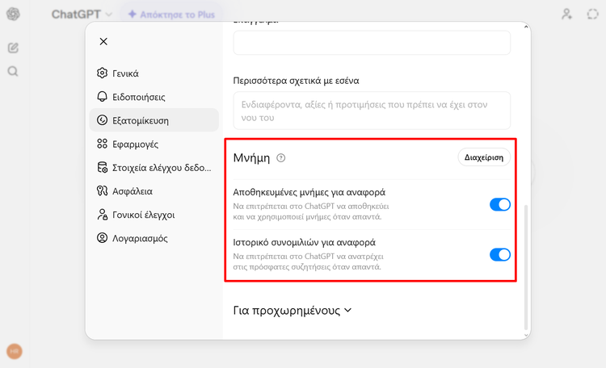Disable Αποθηκευμένες μνήμες για αναφορά toggle
606x368 pixels.
coord(499,204)
